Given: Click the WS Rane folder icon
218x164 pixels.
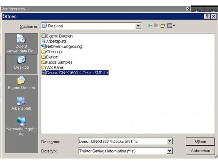Looking at the screenshot, I should point(44,68).
